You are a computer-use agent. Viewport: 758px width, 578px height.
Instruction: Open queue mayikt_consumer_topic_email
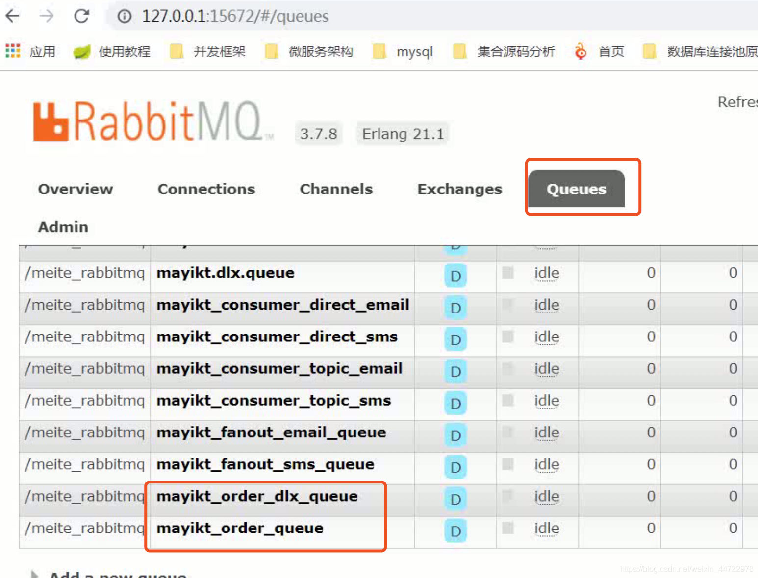pos(279,369)
